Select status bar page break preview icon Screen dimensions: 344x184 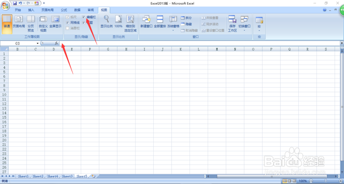pos(293,181)
